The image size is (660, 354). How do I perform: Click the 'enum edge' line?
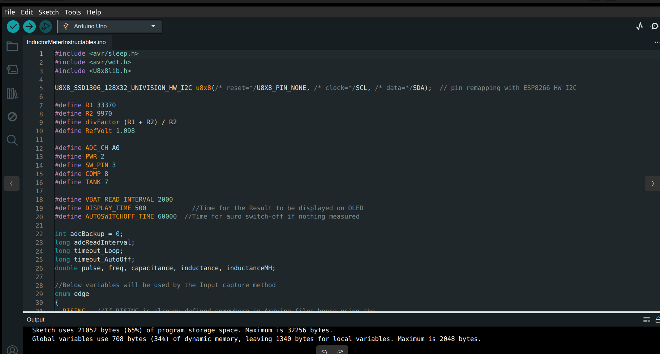coord(72,294)
